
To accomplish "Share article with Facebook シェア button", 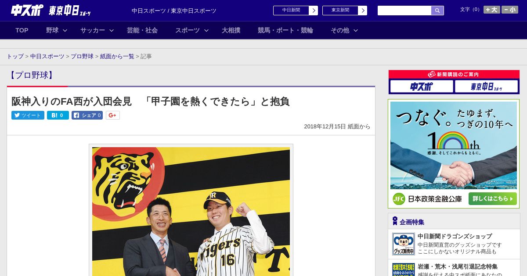I will tap(87, 115).
